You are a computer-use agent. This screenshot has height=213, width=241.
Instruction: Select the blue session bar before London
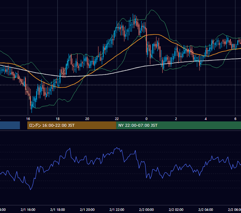coord(10,125)
